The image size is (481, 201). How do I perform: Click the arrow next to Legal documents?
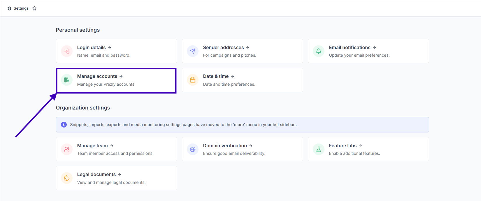[x=120, y=175]
